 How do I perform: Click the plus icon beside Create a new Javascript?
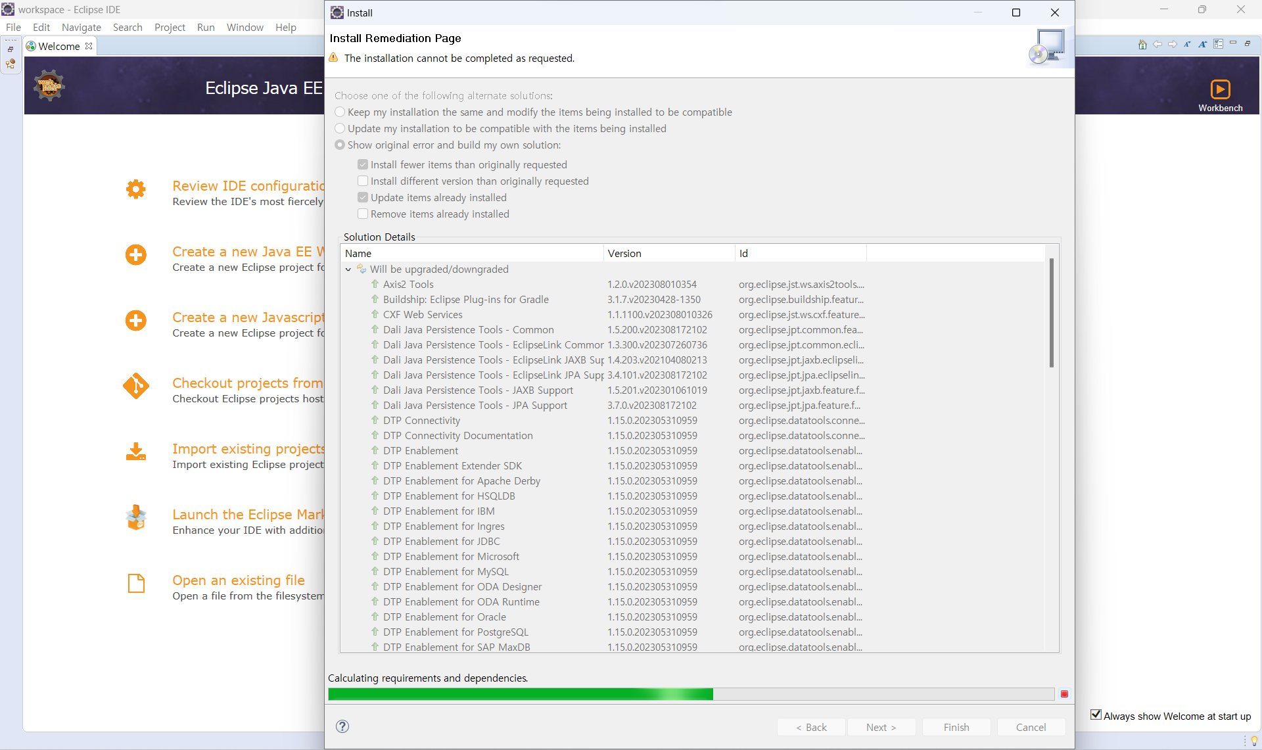tap(136, 320)
